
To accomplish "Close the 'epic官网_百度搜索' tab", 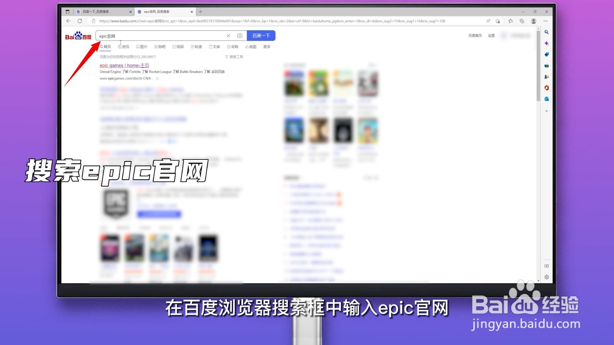I will click(192, 12).
